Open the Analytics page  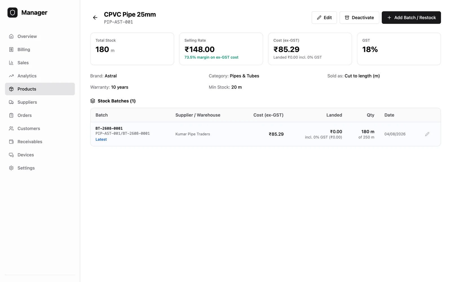click(x=40, y=76)
